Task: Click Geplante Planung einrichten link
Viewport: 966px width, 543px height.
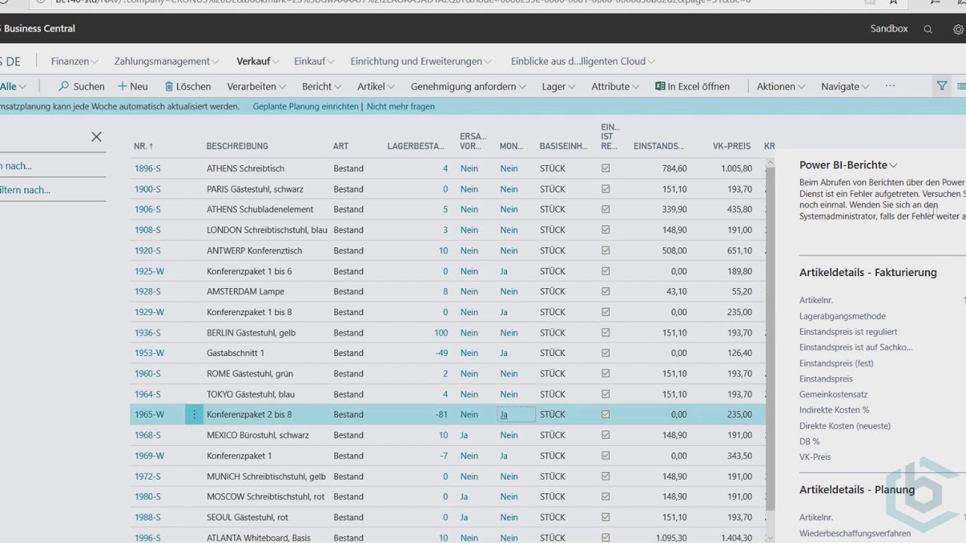Action: (x=306, y=106)
